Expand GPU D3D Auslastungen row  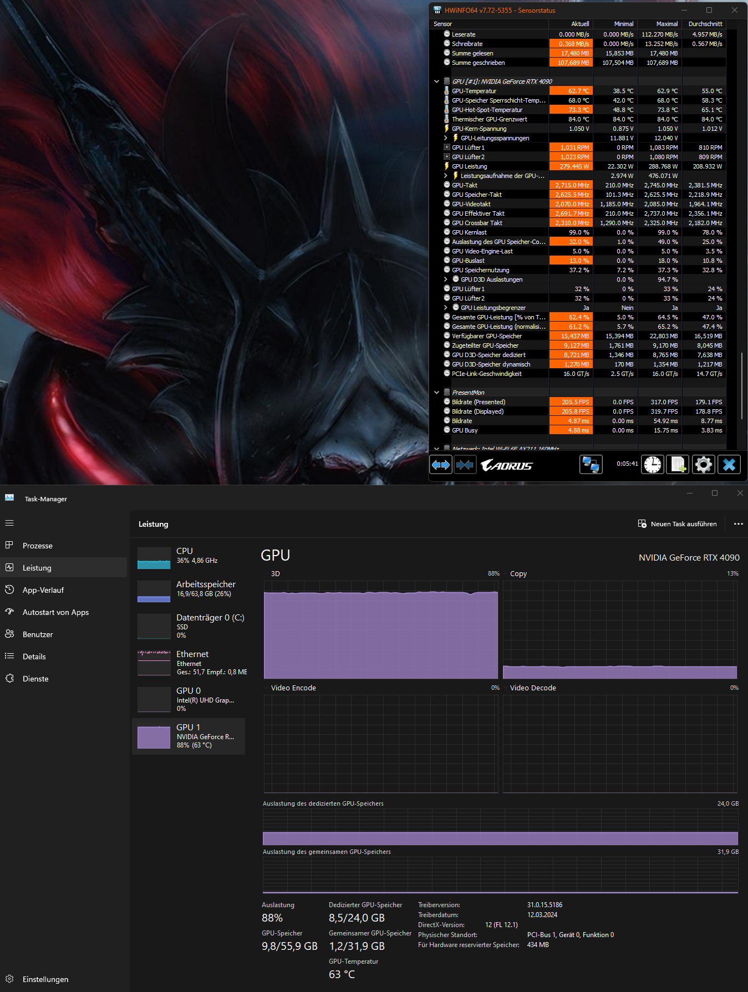tap(445, 279)
